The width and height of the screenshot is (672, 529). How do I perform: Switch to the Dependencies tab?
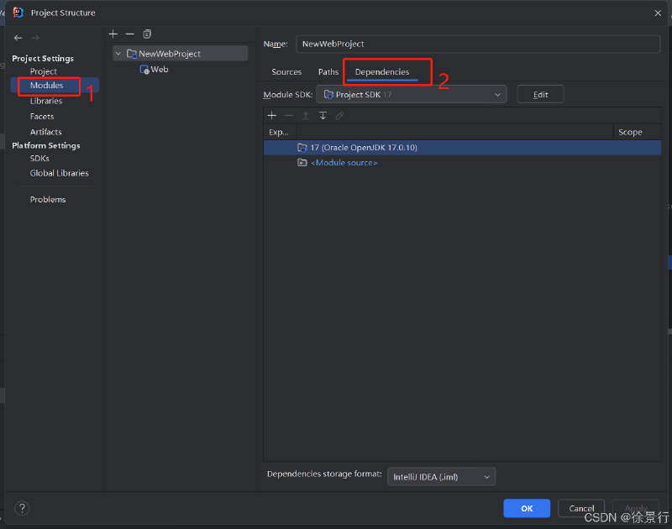tap(382, 72)
